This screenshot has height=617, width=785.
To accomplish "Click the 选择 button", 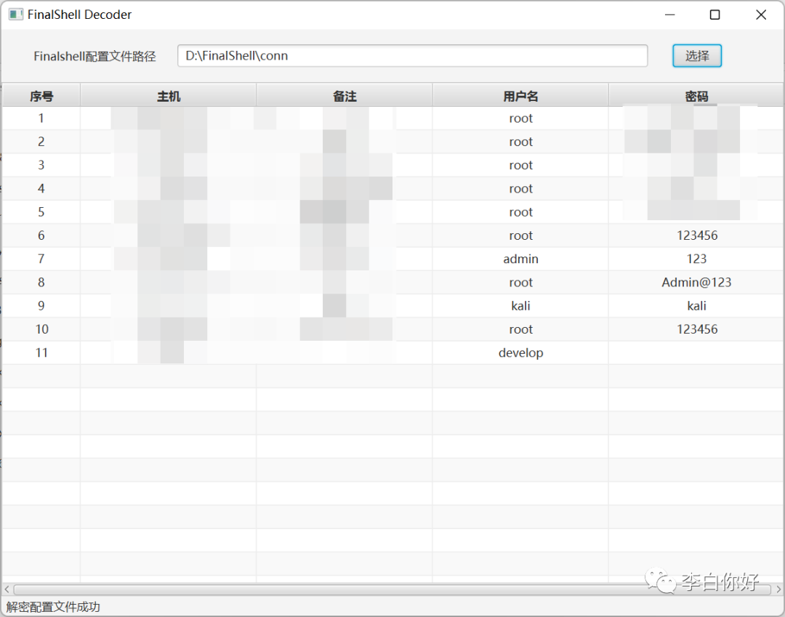I will pos(697,55).
